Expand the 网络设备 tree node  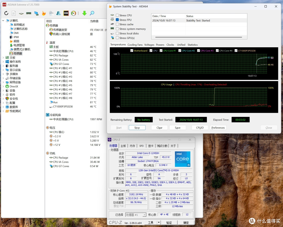tap(3, 82)
